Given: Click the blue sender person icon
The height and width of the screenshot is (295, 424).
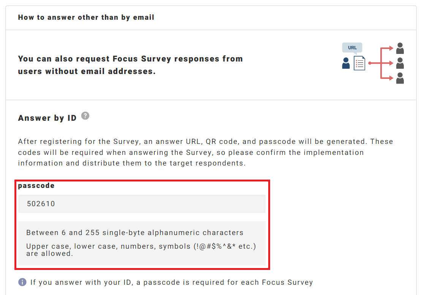Looking at the screenshot, I should click(x=346, y=63).
